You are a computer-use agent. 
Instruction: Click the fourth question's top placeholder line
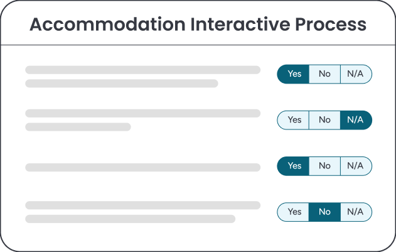coord(142,205)
